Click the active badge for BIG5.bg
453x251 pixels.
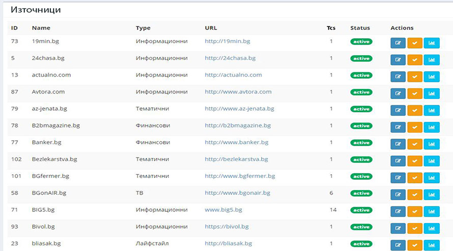point(361,210)
